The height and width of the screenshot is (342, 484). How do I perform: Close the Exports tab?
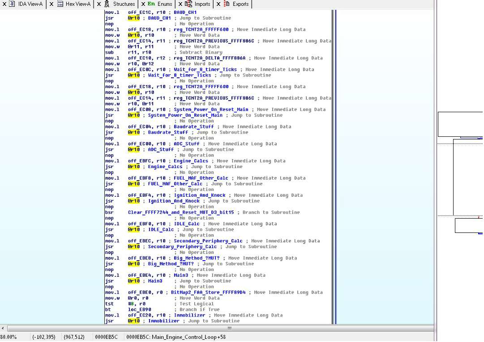tap(218, 4)
